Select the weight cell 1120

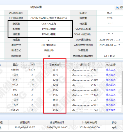[15, 105]
